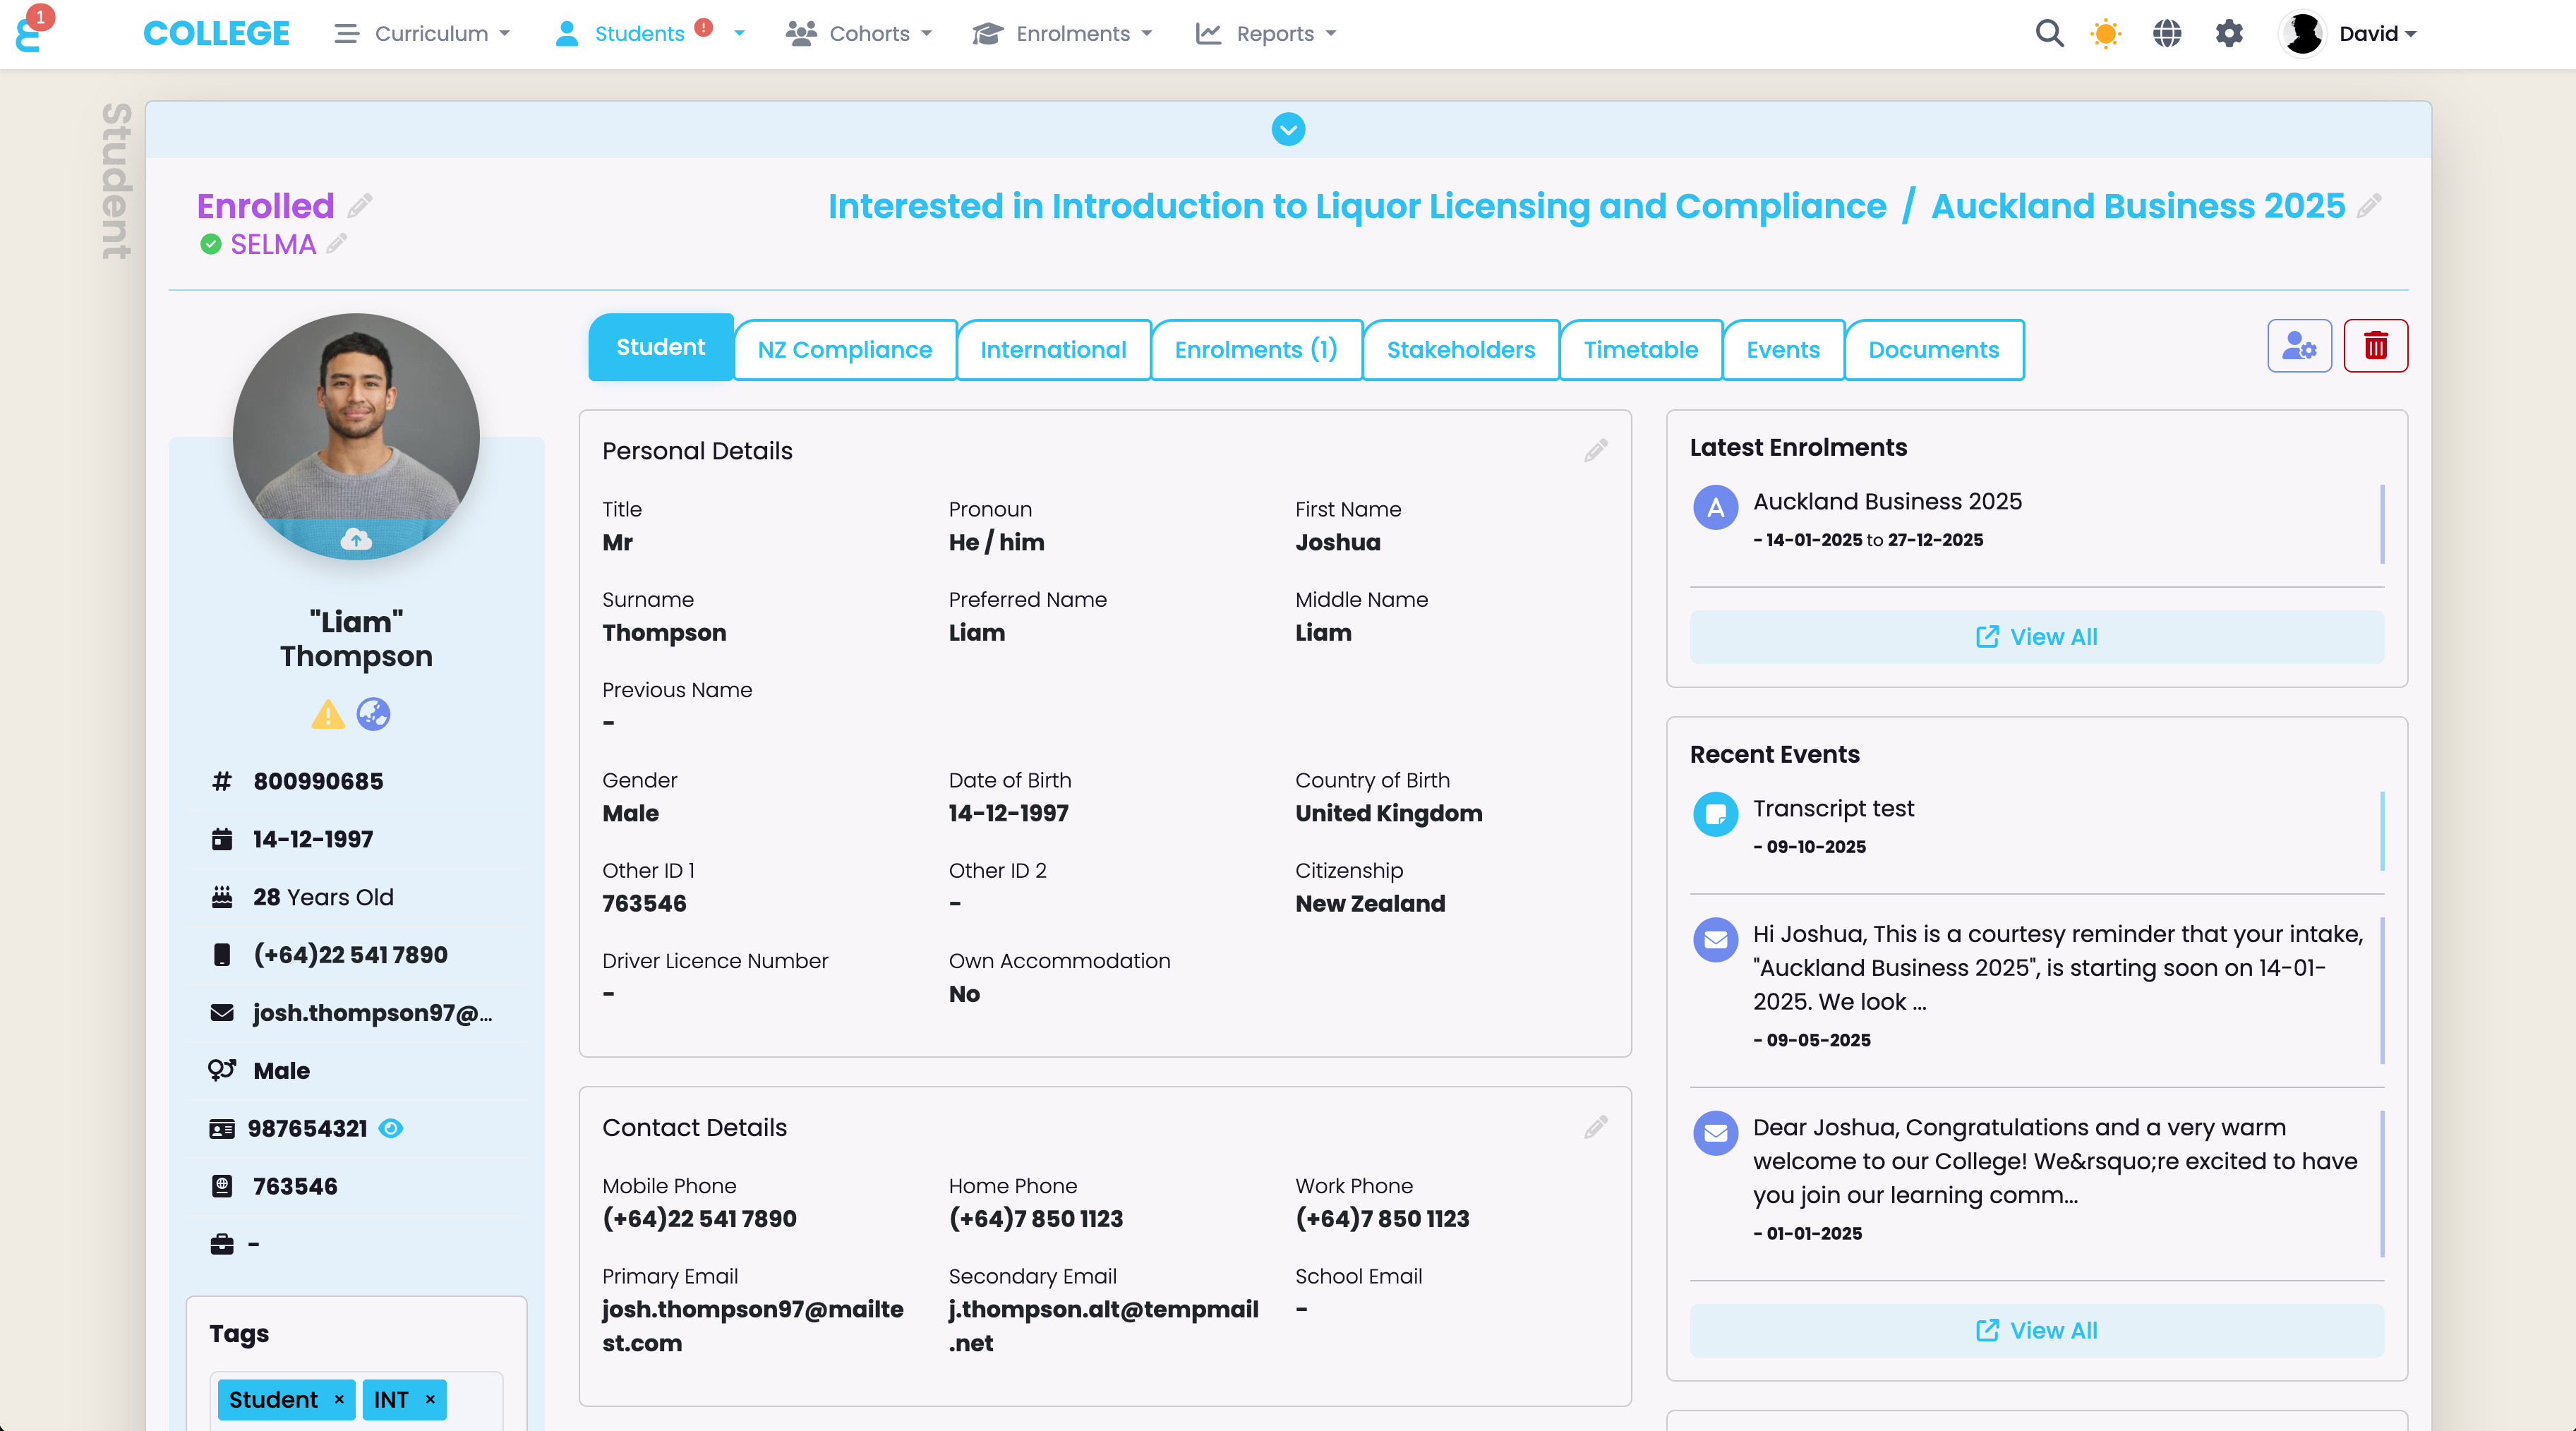Open the Enrolments (1) tab

[x=1255, y=349]
